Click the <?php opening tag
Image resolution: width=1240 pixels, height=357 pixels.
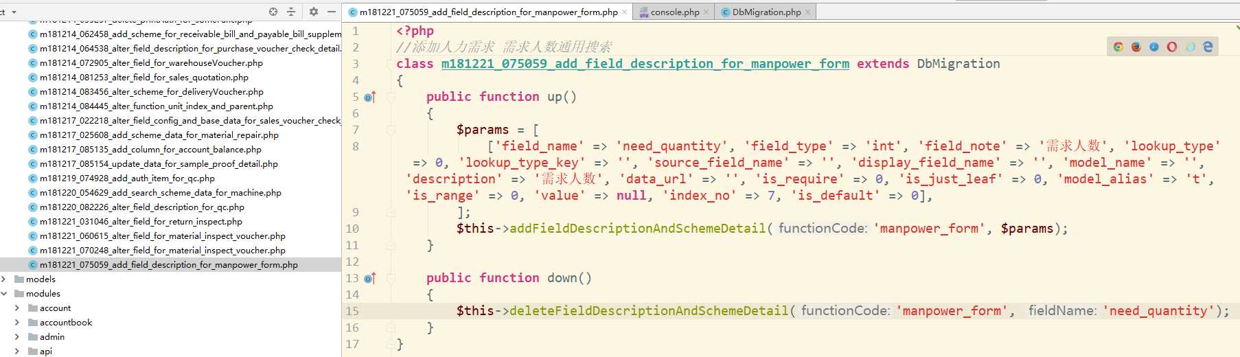pyautogui.click(x=415, y=31)
